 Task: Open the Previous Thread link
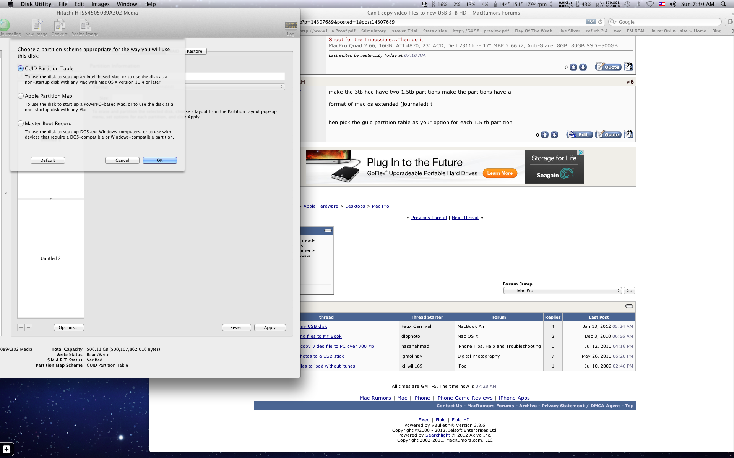(429, 218)
